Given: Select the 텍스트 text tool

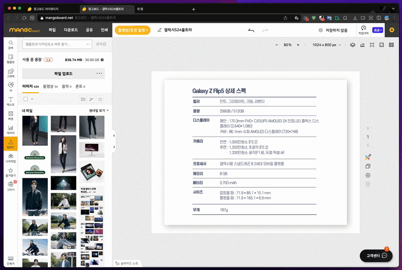Looking at the screenshot, I should tap(11, 102).
